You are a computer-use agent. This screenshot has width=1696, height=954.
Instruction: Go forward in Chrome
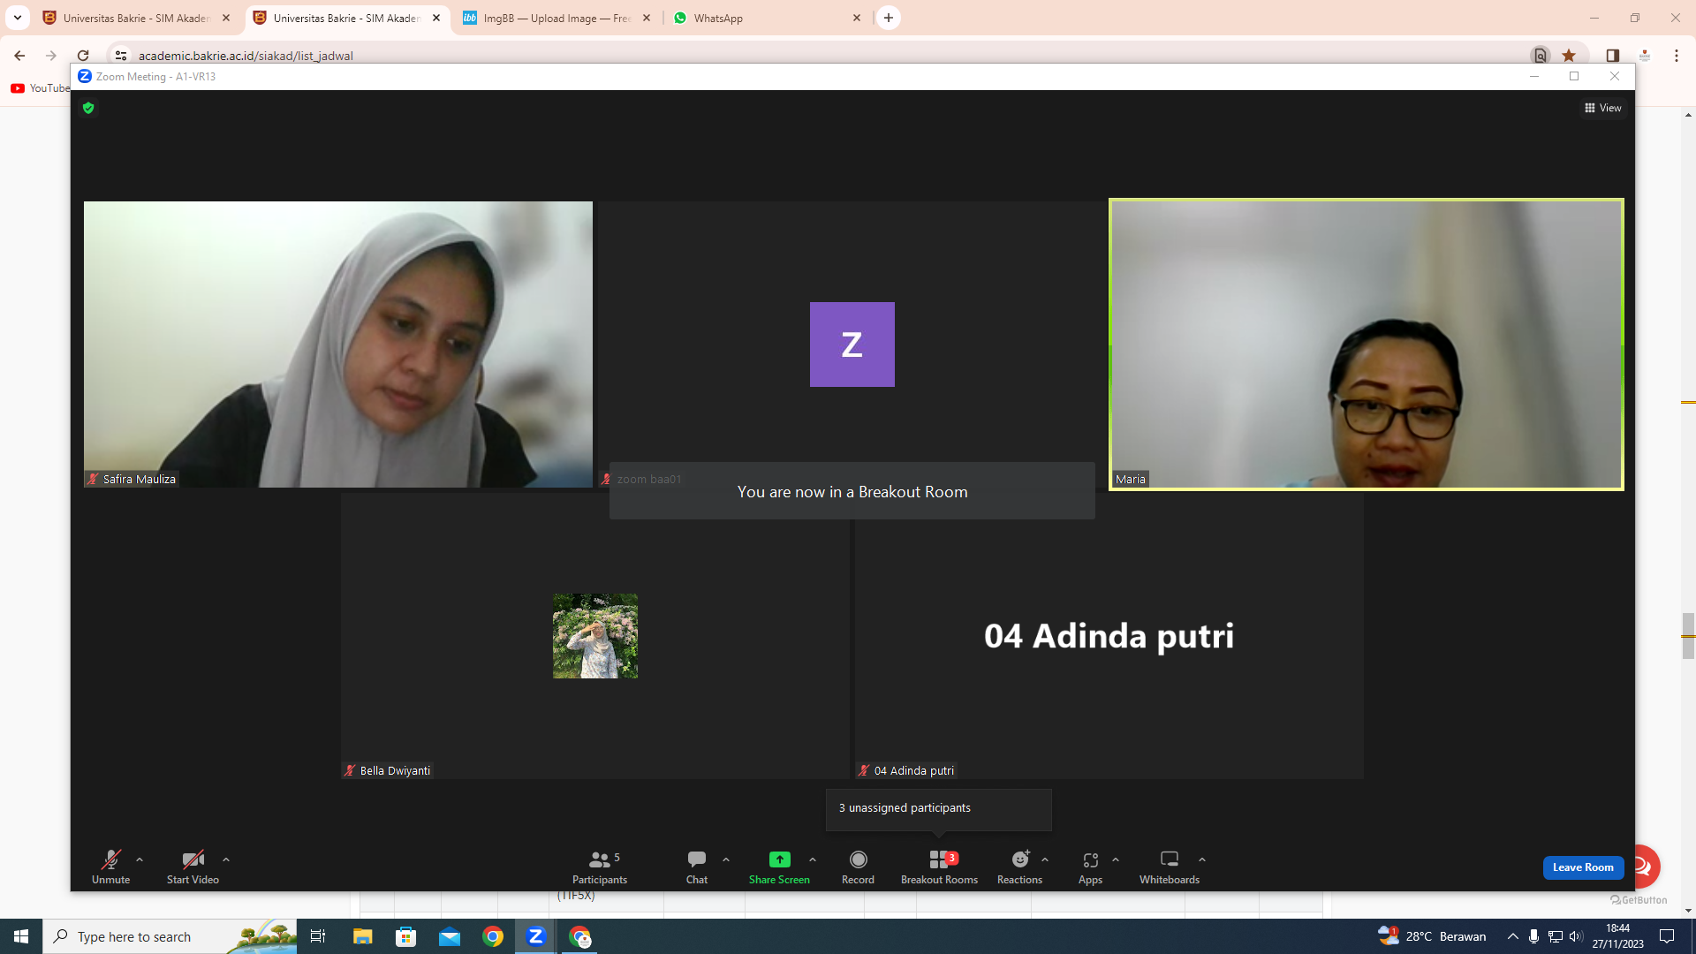coord(51,56)
